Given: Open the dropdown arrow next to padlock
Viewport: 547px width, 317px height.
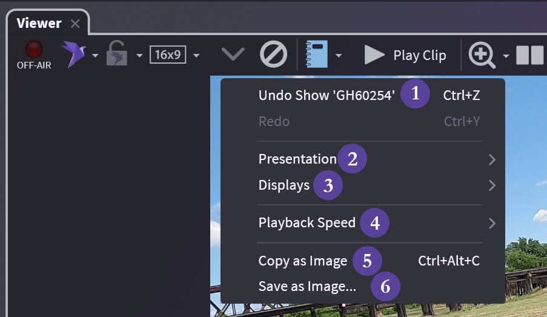Looking at the screenshot, I should 139,56.
